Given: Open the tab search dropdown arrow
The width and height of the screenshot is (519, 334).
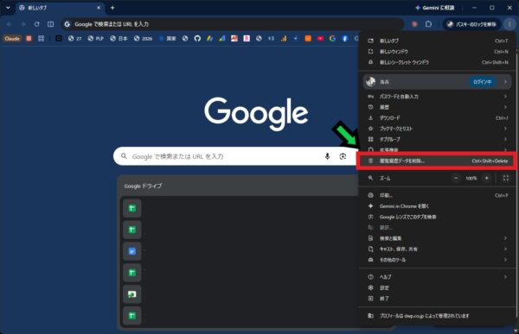Looking at the screenshot, I should (x=8, y=8).
